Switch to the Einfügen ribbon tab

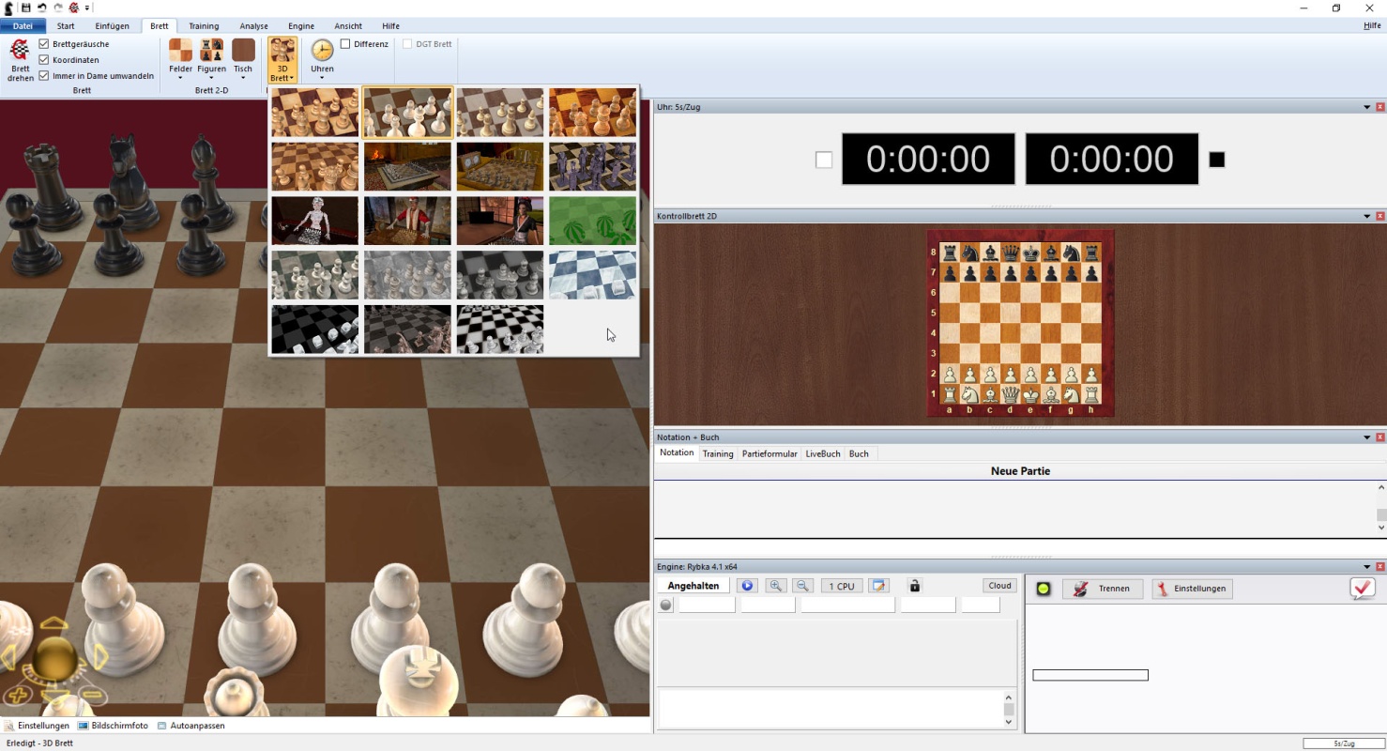point(112,26)
